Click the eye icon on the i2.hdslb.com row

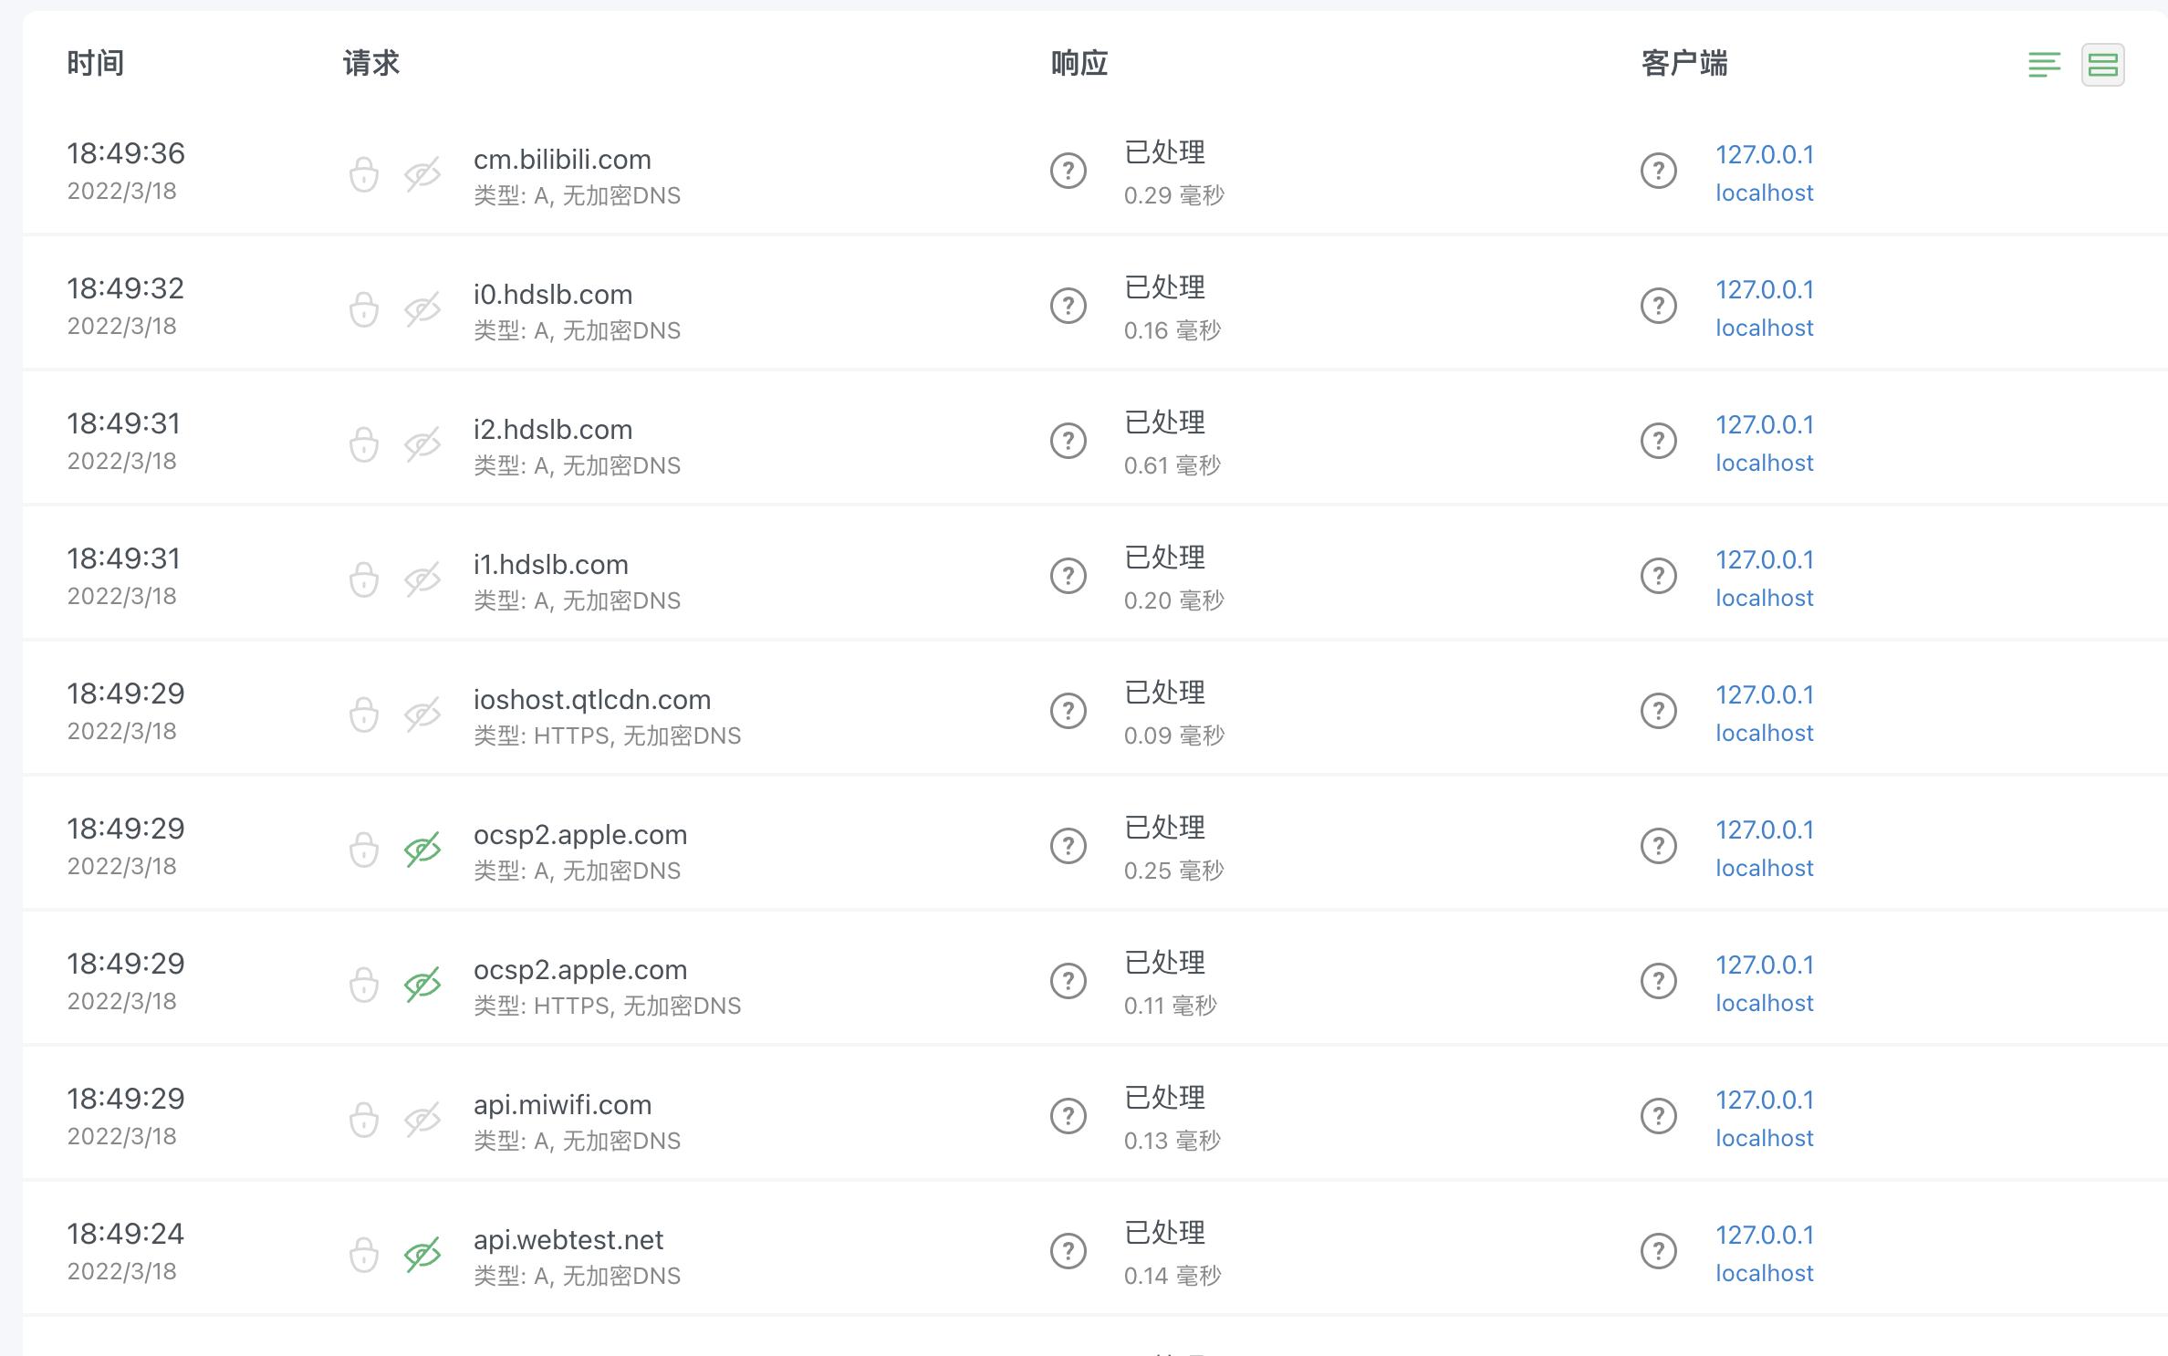click(422, 442)
